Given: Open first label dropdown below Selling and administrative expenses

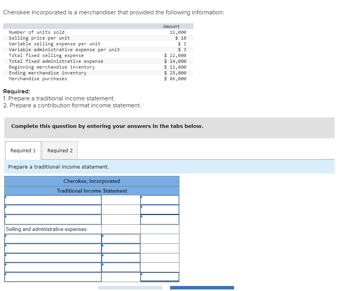Looking at the screenshot, I should 53,239.
